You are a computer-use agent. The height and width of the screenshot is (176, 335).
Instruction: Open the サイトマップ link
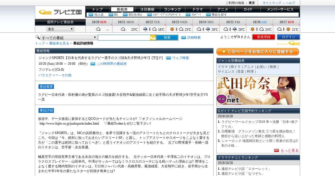coord(272,3)
